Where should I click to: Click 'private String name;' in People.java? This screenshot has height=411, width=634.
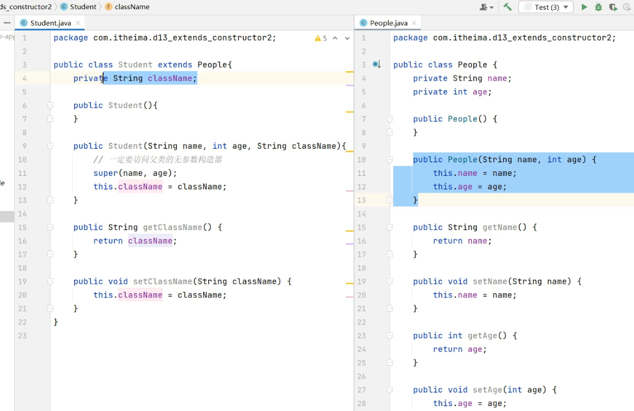[x=462, y=78]
